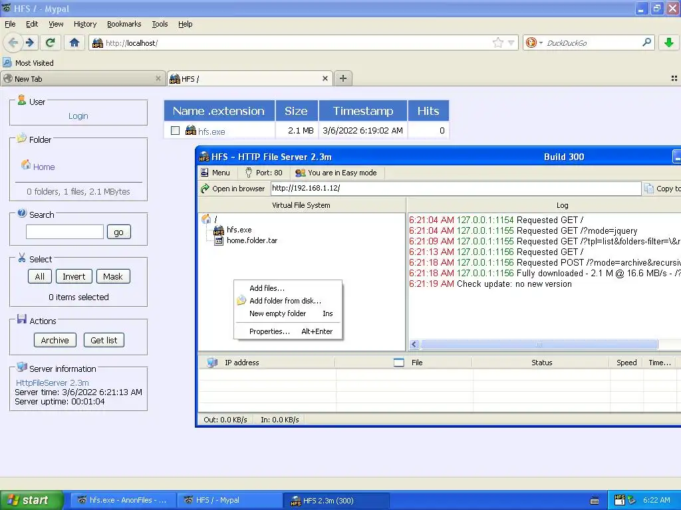This screenshot has height=510, width=681.
Task: Open the HFS Menu button
Action: click(x=215, y=173)
